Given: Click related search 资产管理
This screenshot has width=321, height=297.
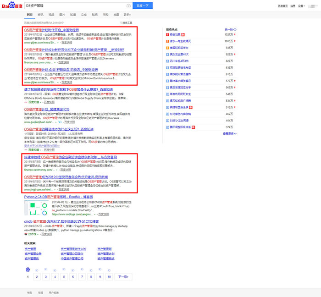Looking at the screenshot, I should pos(30,249).
